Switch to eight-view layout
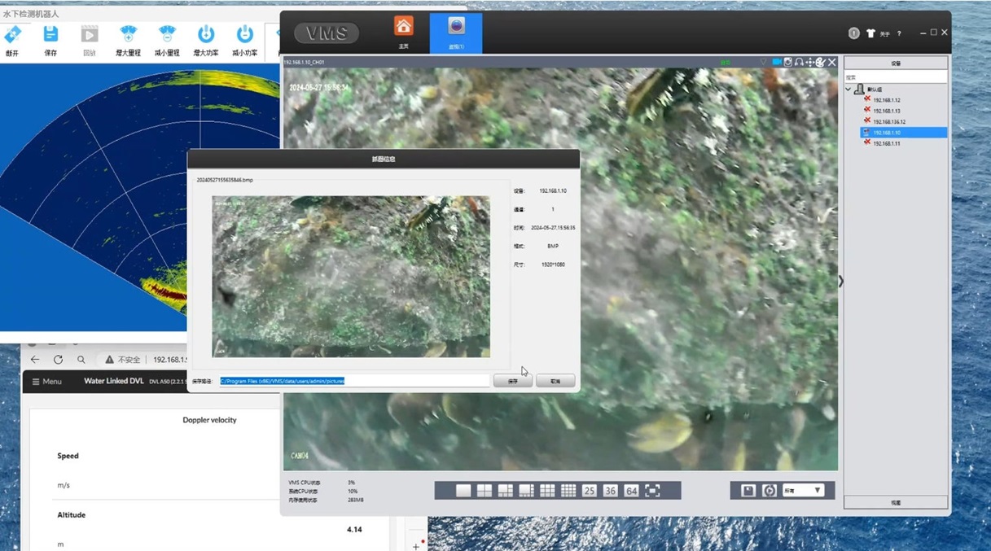 tap(526, 491)
